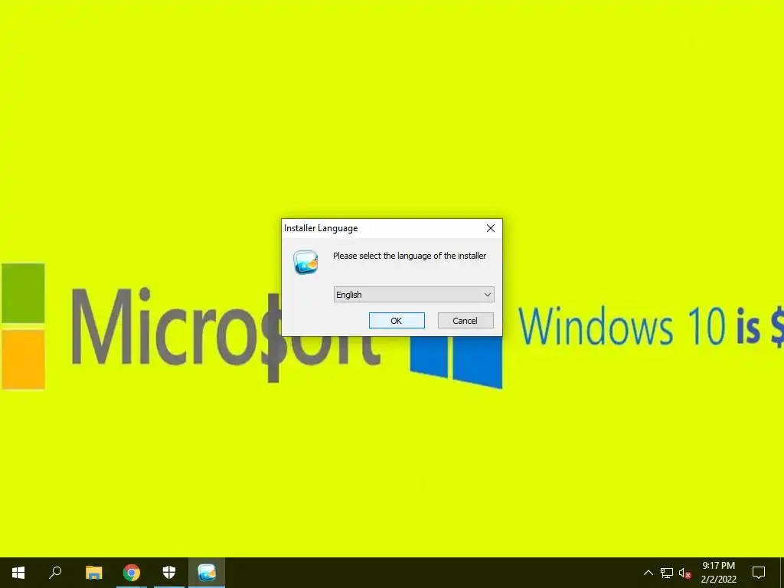The image size is (784, 588).
Task: Click the 'Installer Language' title text
Action: click(x=321, y=228)
